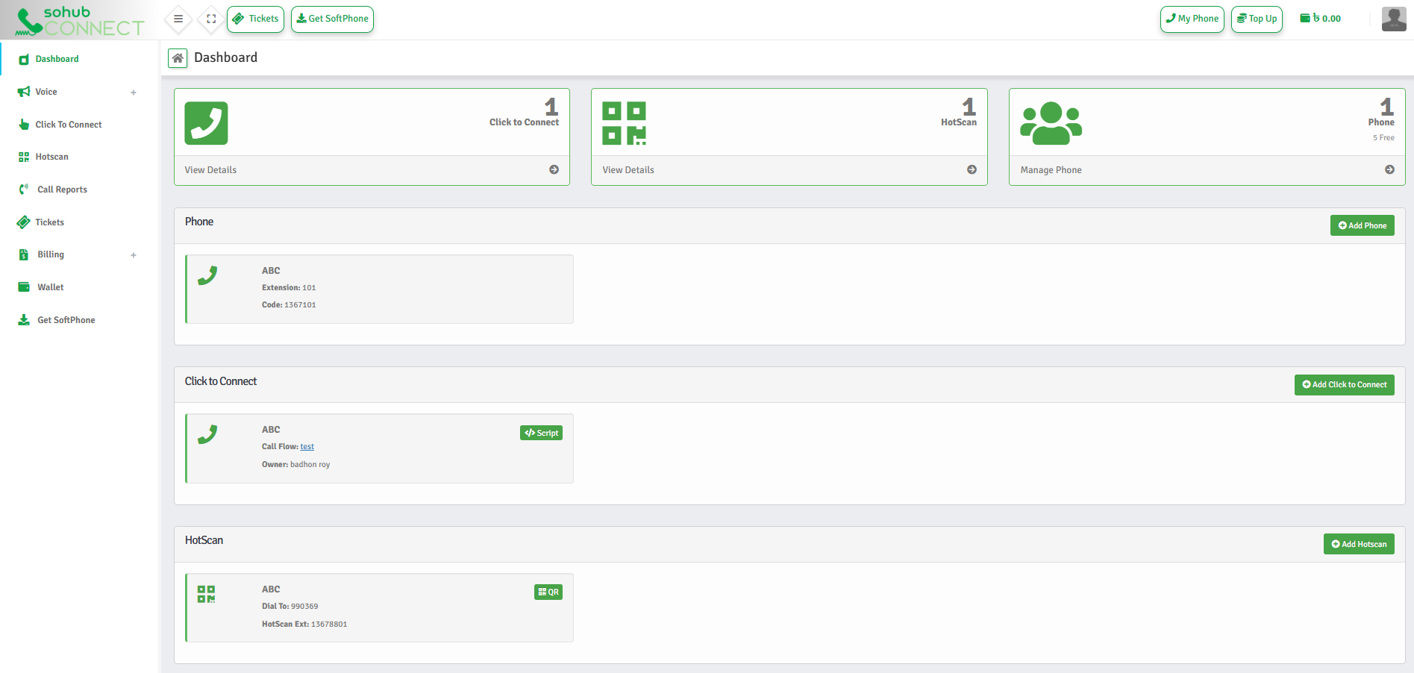Click the Add Phone button
Viewport: 1414px width, 673px height.
(x=1362, y=225)
